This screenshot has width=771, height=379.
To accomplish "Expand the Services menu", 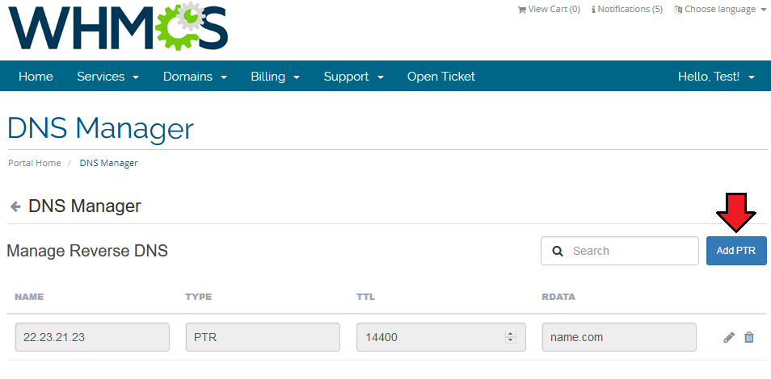I will coord(108,77).
